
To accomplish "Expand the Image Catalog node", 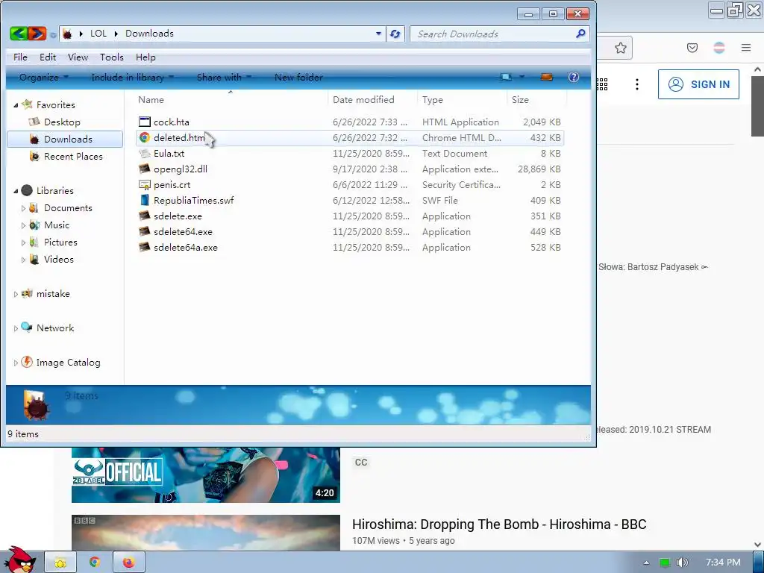I will point(16,363).
